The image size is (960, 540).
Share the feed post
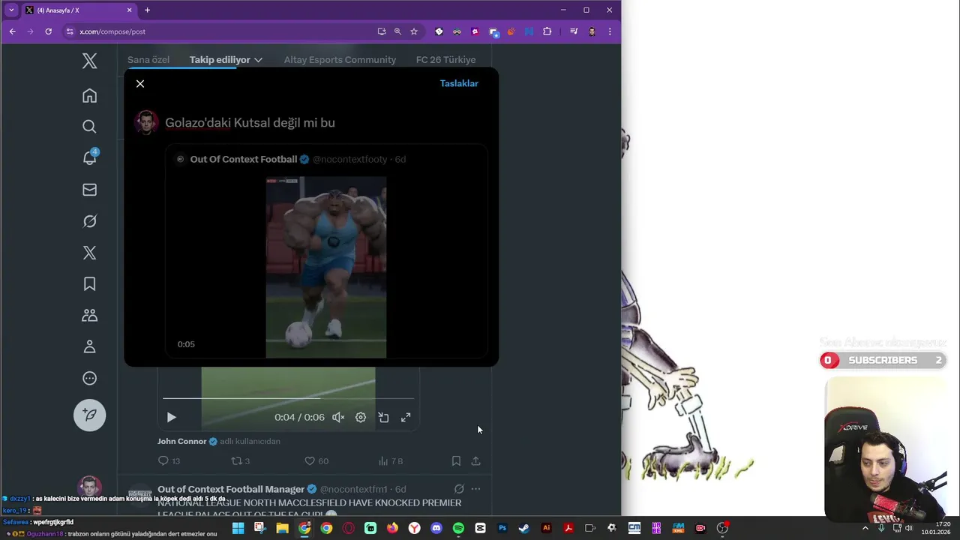(475, 461)
